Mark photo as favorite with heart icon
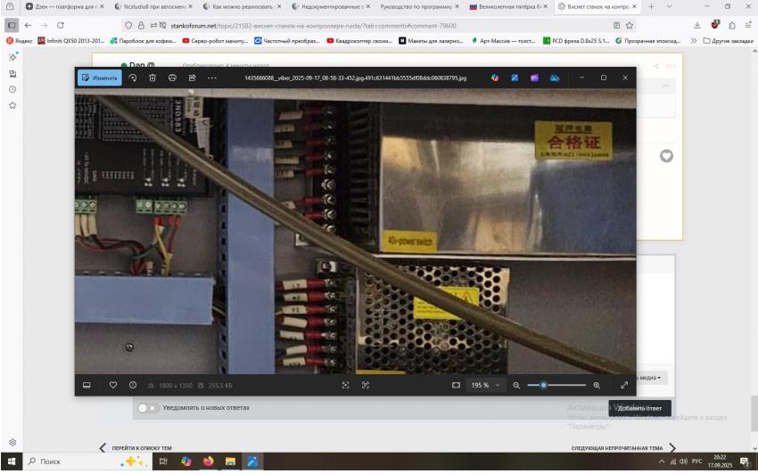758x474 pixels. tap(113, 385)
